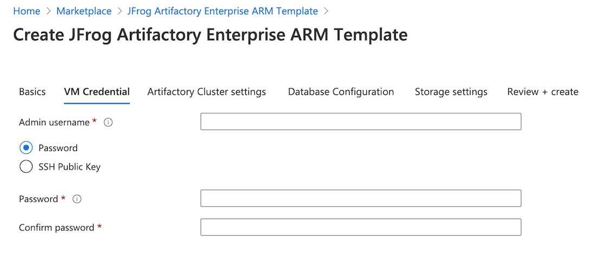This screenshot has width=589, height=272.
Task: Open the Marketplace breadcrumb link
Action: point(84,11)
